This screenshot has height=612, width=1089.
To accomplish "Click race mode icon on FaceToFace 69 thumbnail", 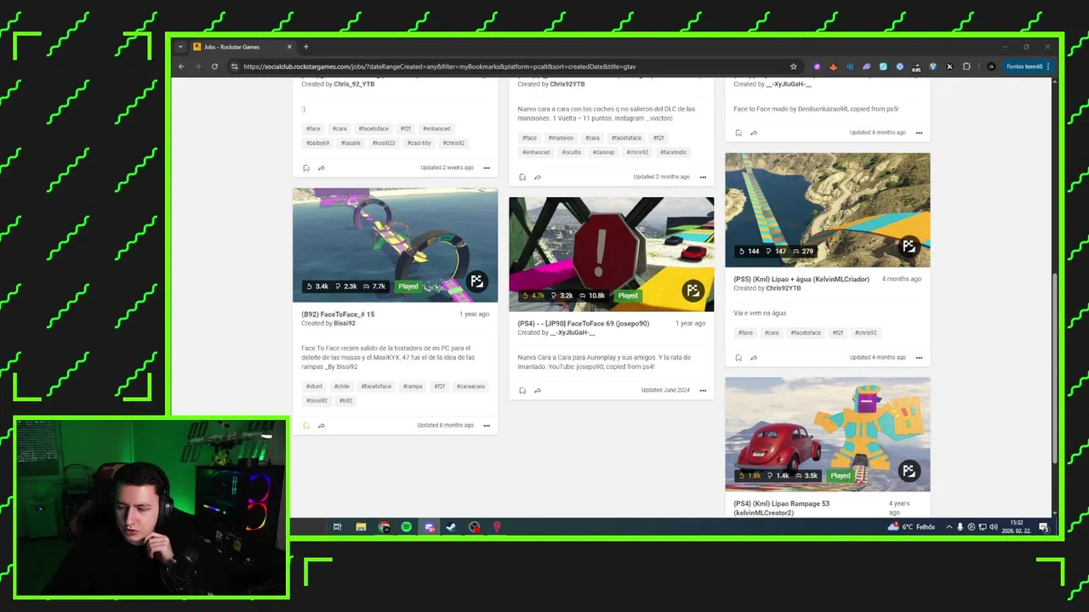I will 693,291.
